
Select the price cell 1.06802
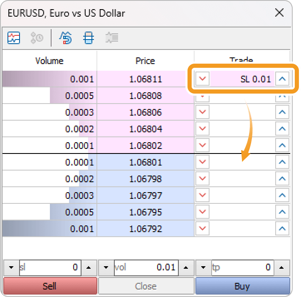click(x=146, y=145)
